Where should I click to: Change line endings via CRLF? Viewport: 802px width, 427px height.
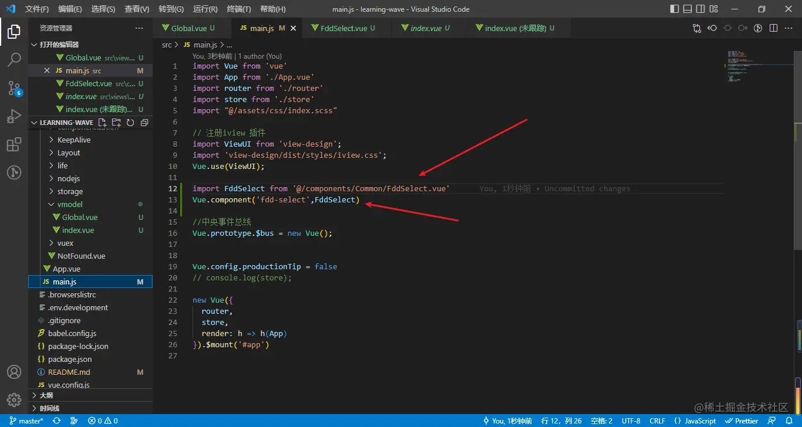click(657, 421)
